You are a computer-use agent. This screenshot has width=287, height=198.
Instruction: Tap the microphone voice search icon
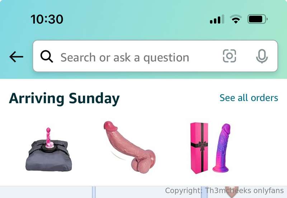pos(262,56)
